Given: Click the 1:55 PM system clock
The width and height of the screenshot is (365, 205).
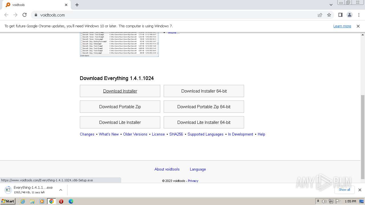Looking at the screenshot, I should point(350,201).
